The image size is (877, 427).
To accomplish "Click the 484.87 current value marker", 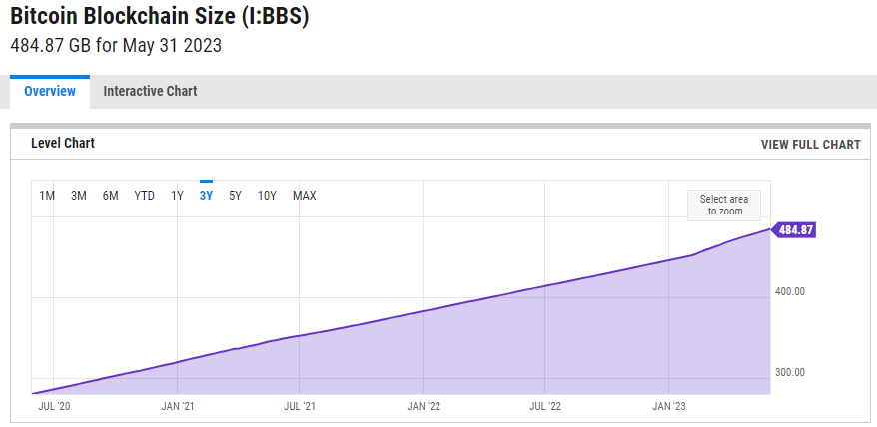I will point(794,230).
